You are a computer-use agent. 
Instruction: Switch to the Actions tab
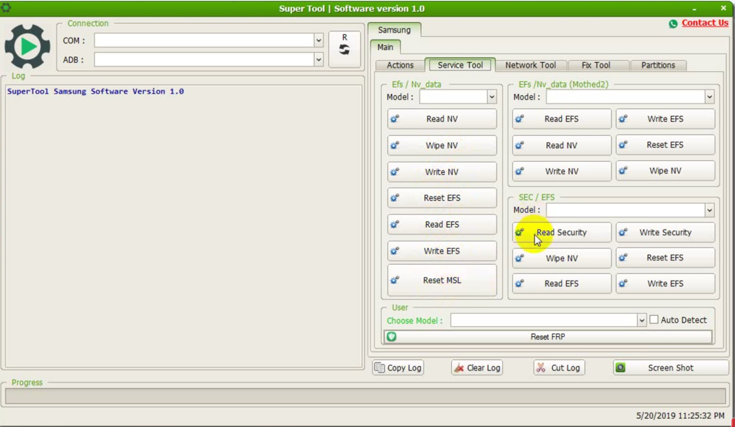pyautogui.click(x=400, y=65)
